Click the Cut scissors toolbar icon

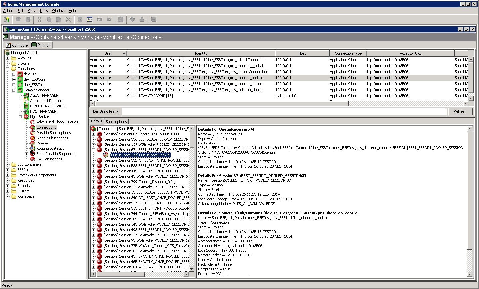click(39, 20)
